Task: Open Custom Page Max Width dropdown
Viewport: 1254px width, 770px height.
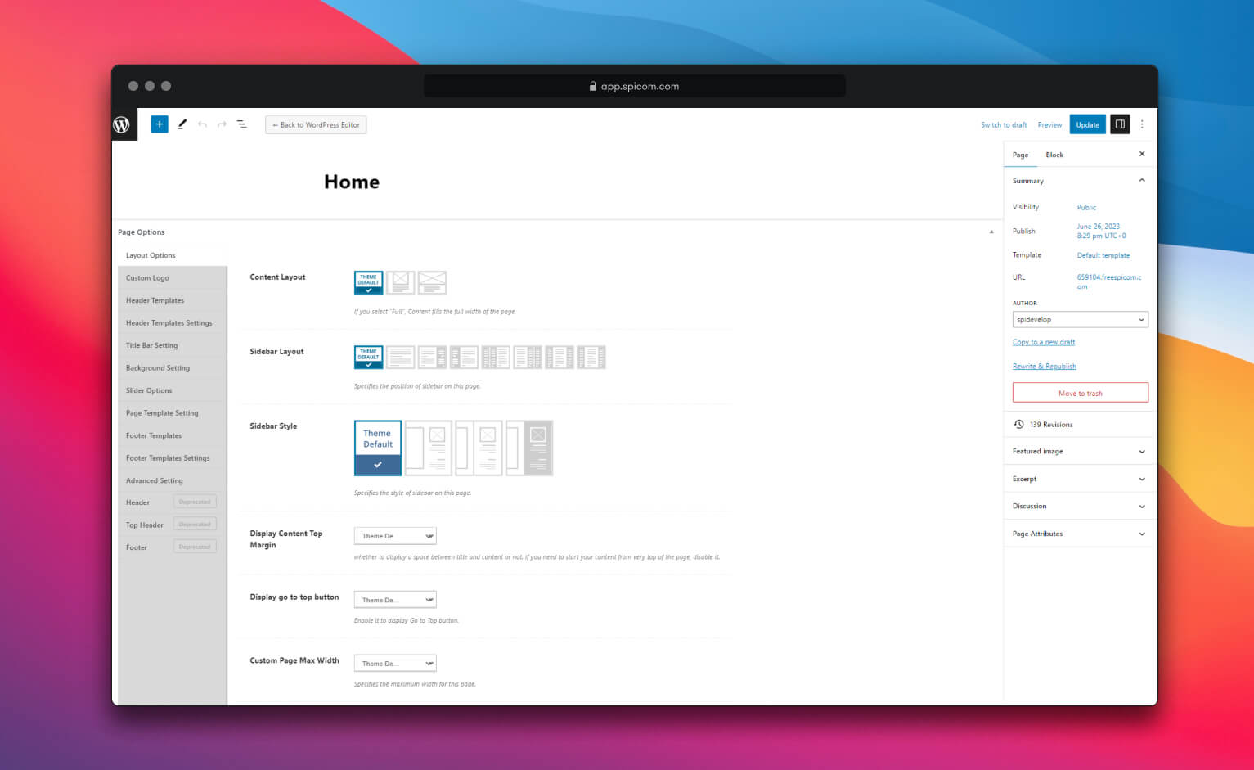Action: (x=395, y=664)
